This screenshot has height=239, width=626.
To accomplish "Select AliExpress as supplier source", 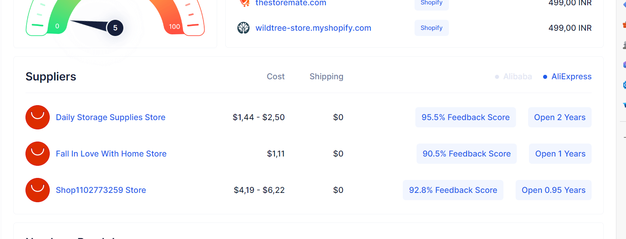I will point(567,76).
